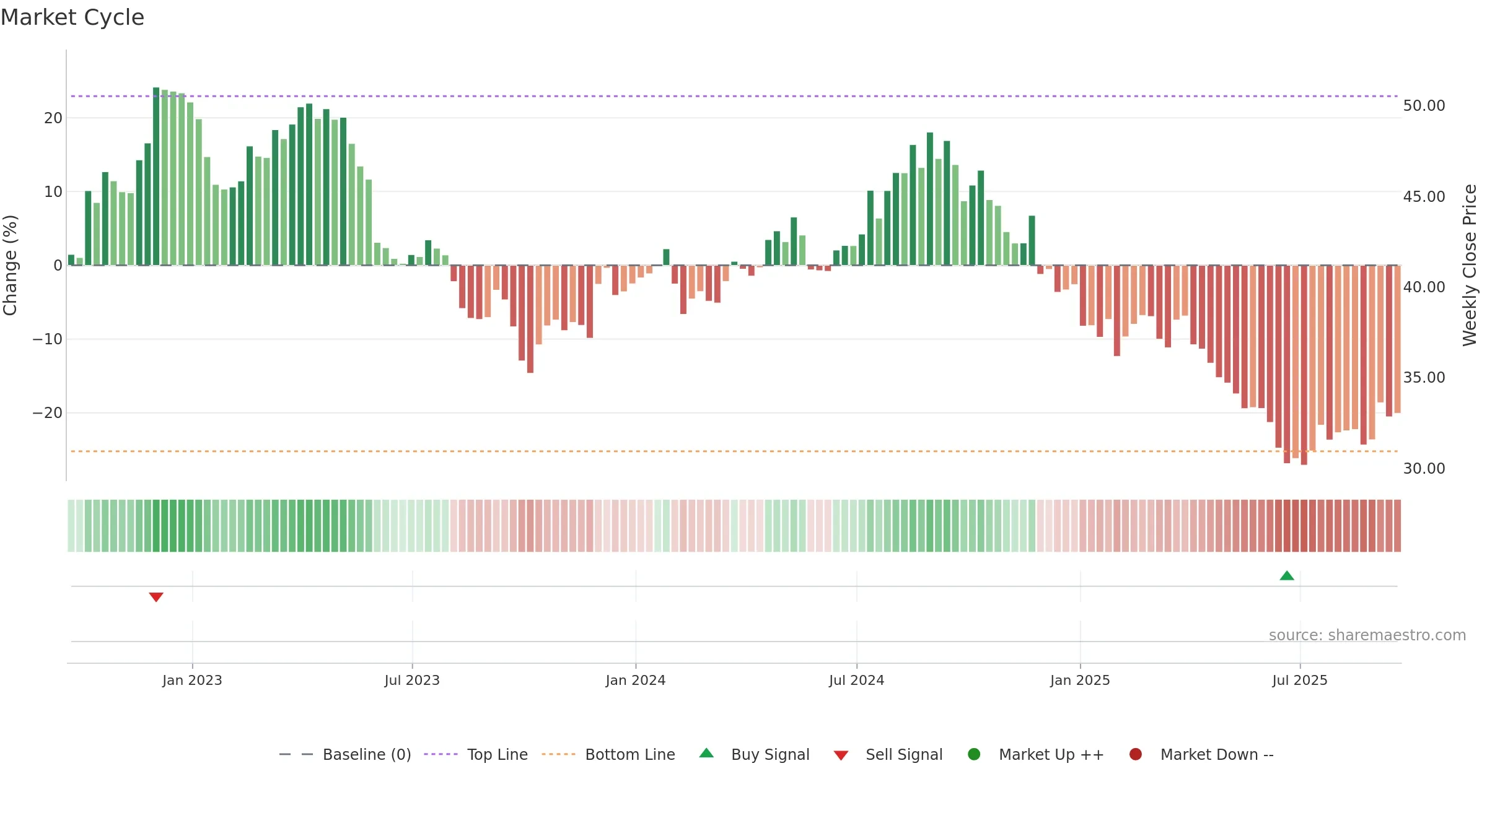This screenshot has width=1487, height=836.
Task: Click the green Market Up legend circle icon
Action: point(974,754)
